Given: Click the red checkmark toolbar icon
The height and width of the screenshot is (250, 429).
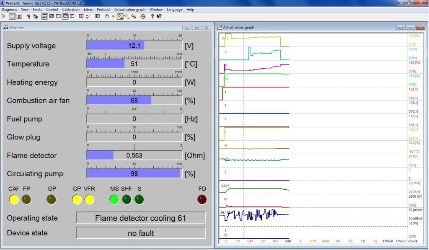Looking at the screenshot, I should coord(88,16).
